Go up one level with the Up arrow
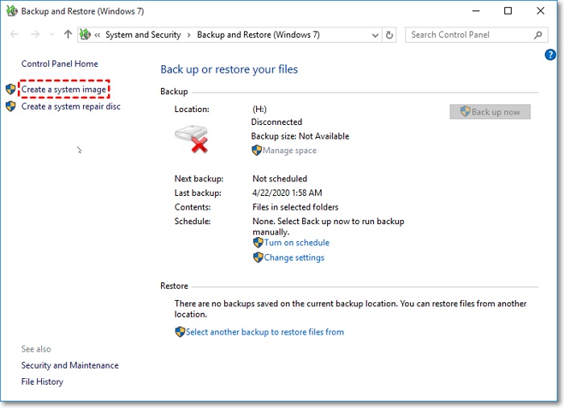564x408 pixels. [68, 35]
